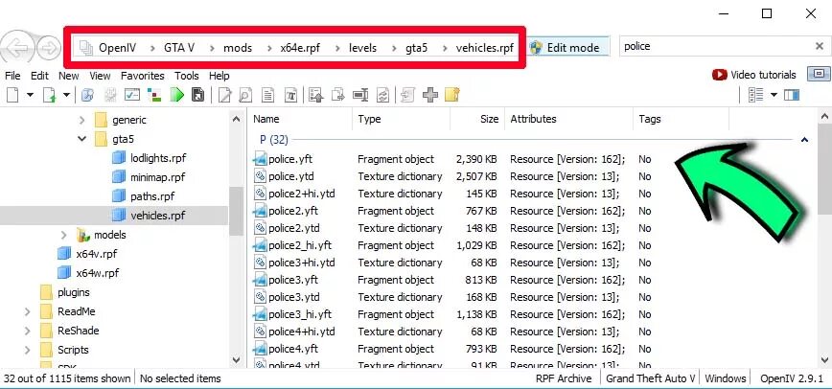
Task: Open the Edit menu
Action: (x=39, y=76)
